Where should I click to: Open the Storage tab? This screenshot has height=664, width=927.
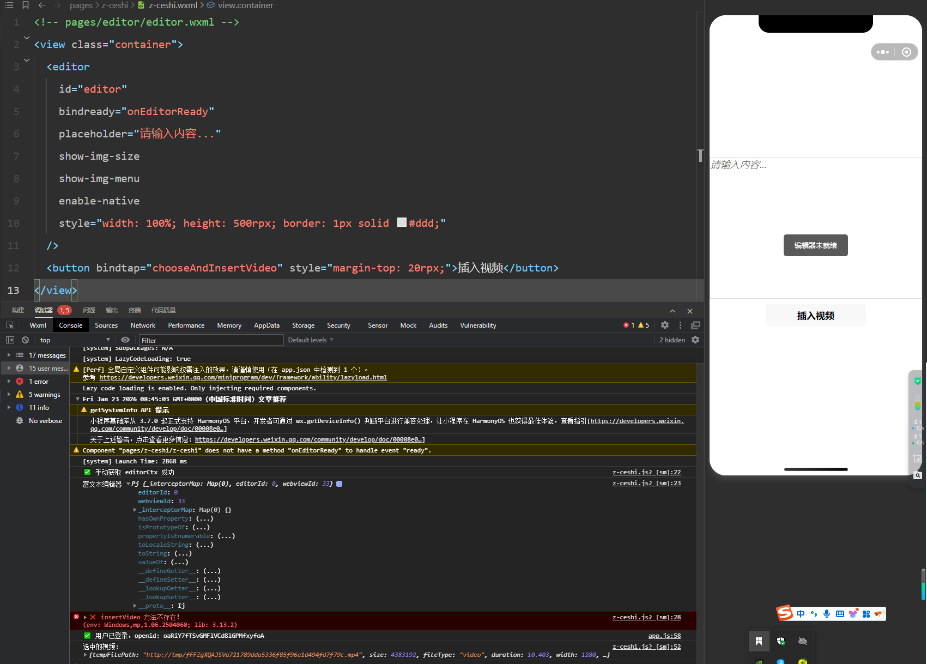coord(303,325)
